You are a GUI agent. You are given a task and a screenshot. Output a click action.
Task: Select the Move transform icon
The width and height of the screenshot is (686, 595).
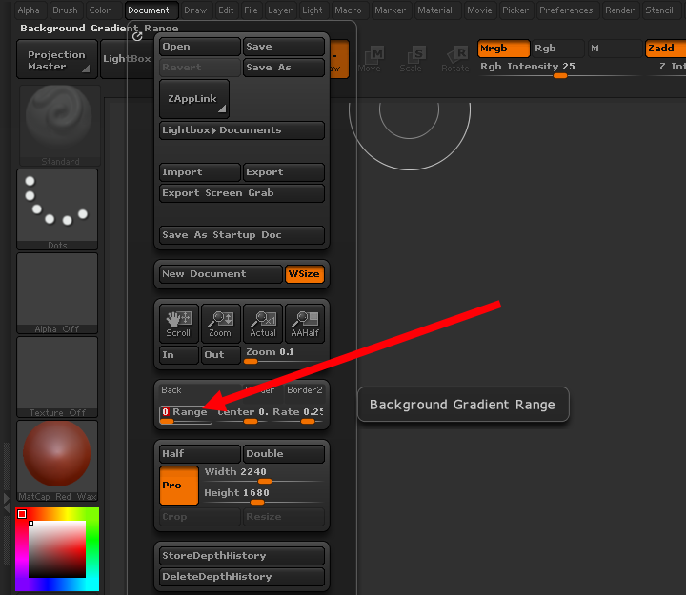click(370, 59)
